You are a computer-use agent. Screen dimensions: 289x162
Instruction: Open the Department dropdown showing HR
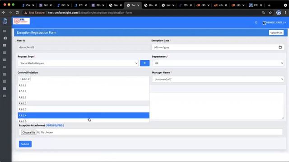point(218,63)
